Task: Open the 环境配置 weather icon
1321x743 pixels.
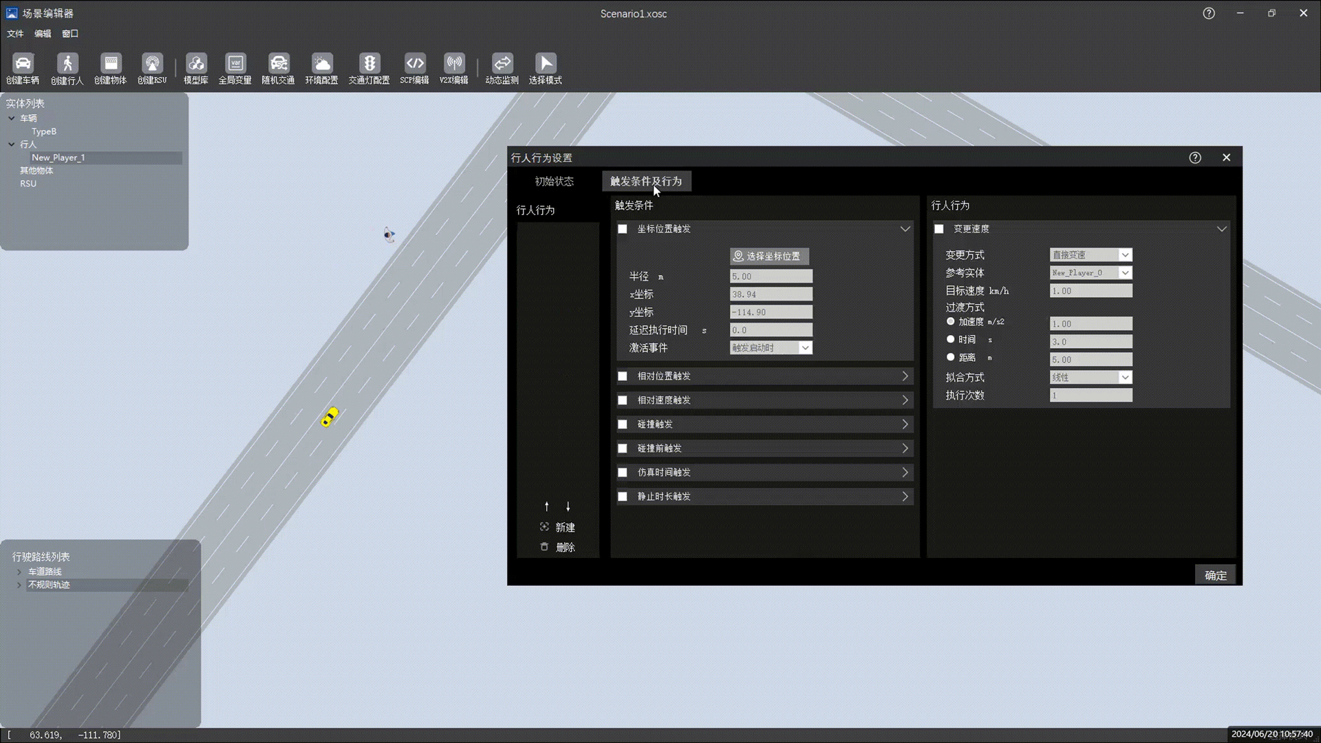Action: coord(321,64)
